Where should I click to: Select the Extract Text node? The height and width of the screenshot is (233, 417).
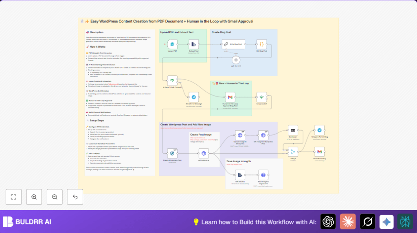[194, 44]
